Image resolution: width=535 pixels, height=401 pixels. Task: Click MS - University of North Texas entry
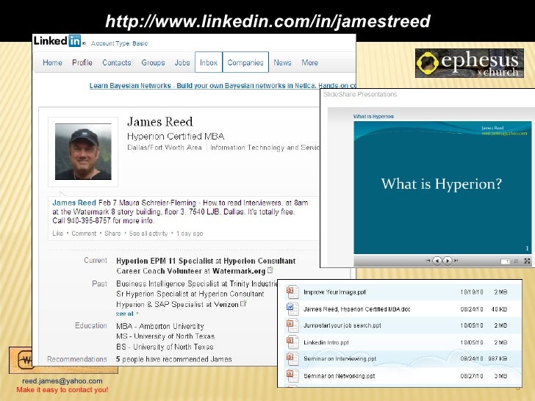point(165,336)
